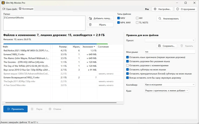Click the stop icon beside Отмена
Viewport: 199px width, 124px height.
50,109
